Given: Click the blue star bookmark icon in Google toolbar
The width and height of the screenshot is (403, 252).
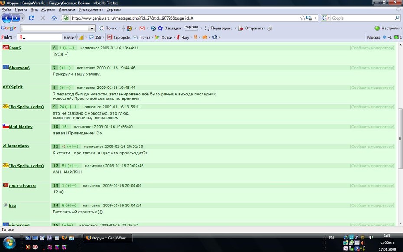Looking at the screenshot, I should tap(160, 28).
